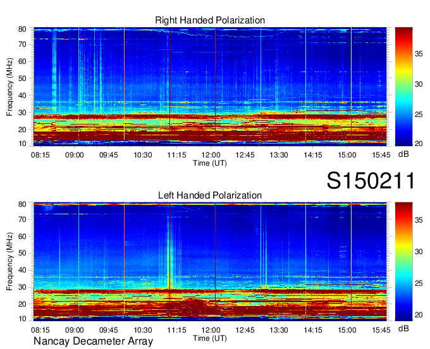Click 25 dB tick on Left Handed color bar

(419, 283)
